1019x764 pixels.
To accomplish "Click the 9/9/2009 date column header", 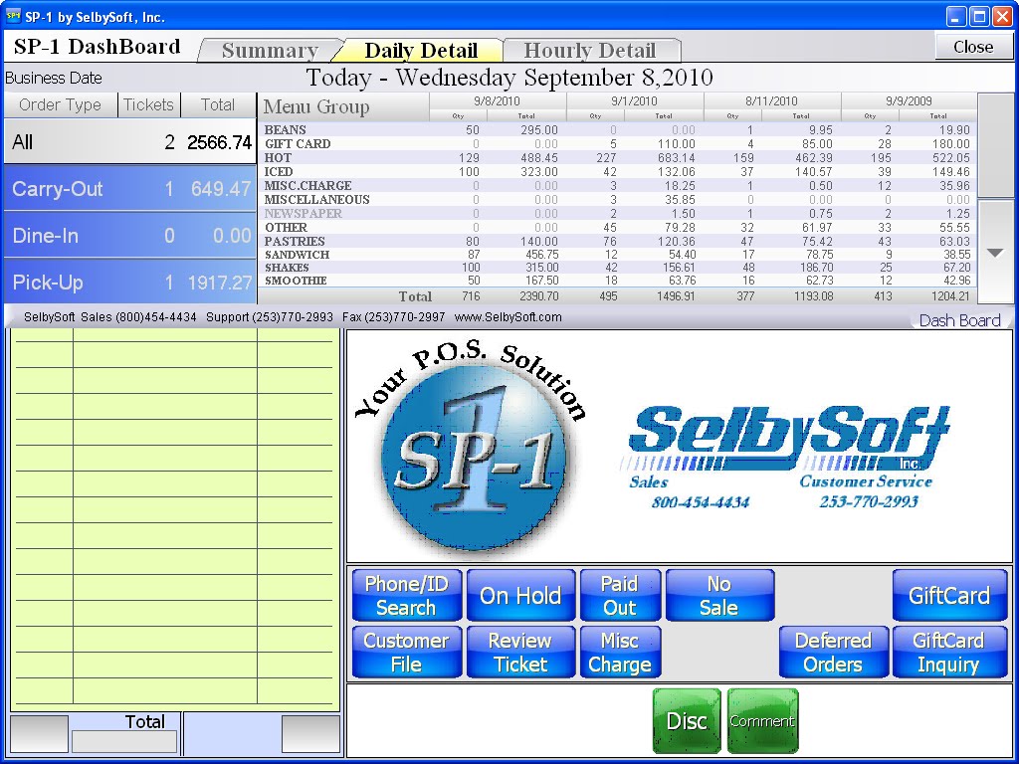I will coord(909,101).
